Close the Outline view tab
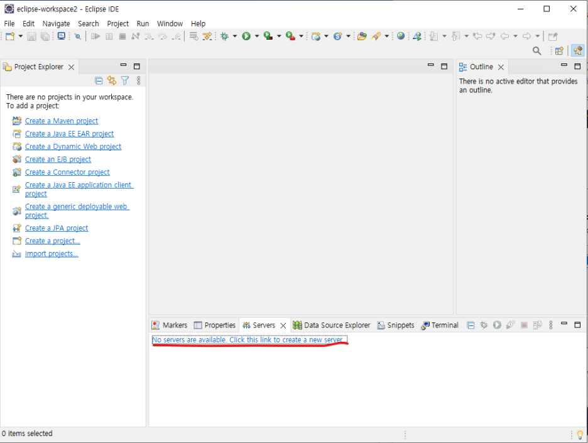 pyautogui.click(x=501, y=67)
